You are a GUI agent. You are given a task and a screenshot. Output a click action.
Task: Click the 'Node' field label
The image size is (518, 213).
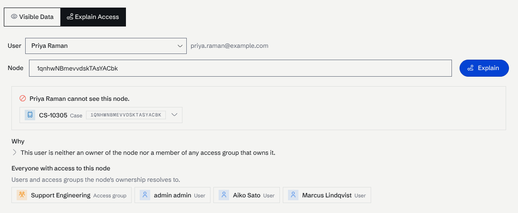point(16,68)
